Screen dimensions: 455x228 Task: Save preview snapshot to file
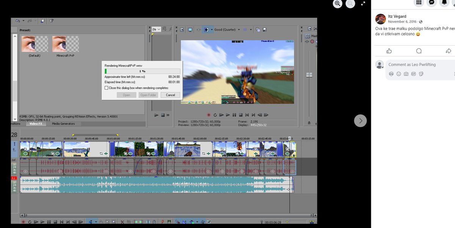click(x=264, y=29)
